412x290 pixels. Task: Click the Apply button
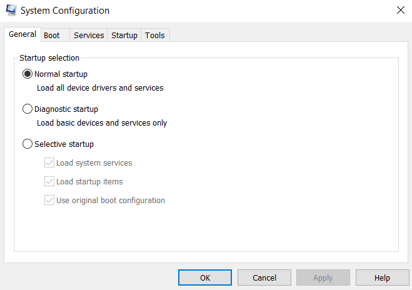(x=323, y=277)
